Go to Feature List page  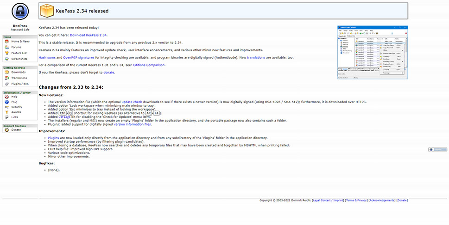(19, 53)
